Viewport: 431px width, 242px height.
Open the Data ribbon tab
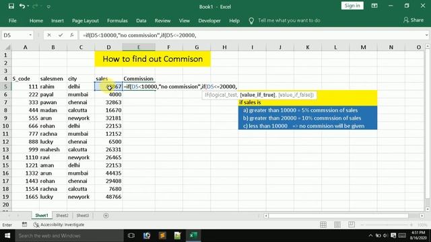(141, 21)
